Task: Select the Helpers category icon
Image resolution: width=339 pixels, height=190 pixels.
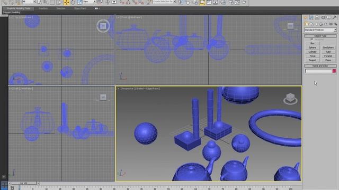Action: point(326,24)
